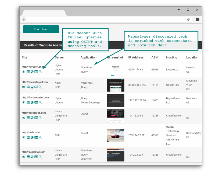This screenshot has height=173, width=215.
Task: Open the list icon for tesla.com
Action: (36, 137)
